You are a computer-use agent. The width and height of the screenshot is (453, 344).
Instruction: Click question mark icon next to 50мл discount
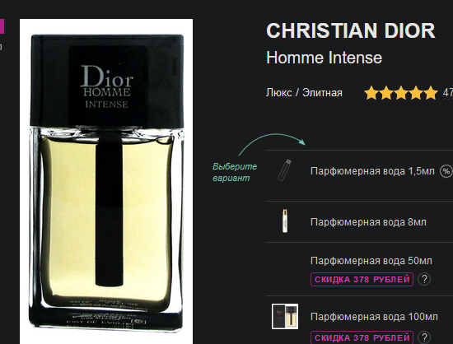(424, 279)
